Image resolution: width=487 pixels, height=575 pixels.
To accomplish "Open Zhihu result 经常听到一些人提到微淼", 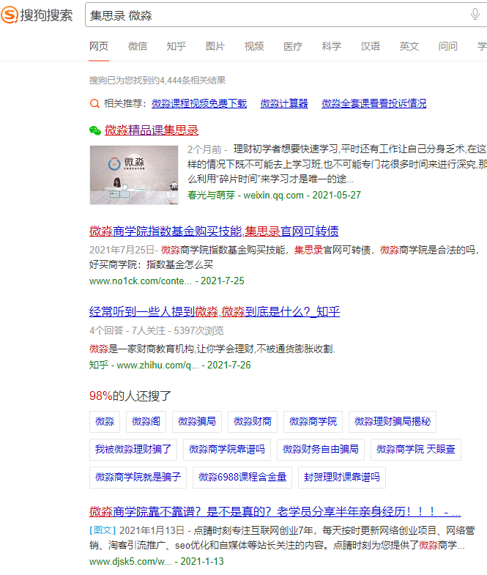I will (215, 312).
